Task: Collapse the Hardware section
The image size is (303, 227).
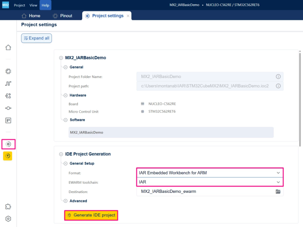Action: click(x=65, y=95)
